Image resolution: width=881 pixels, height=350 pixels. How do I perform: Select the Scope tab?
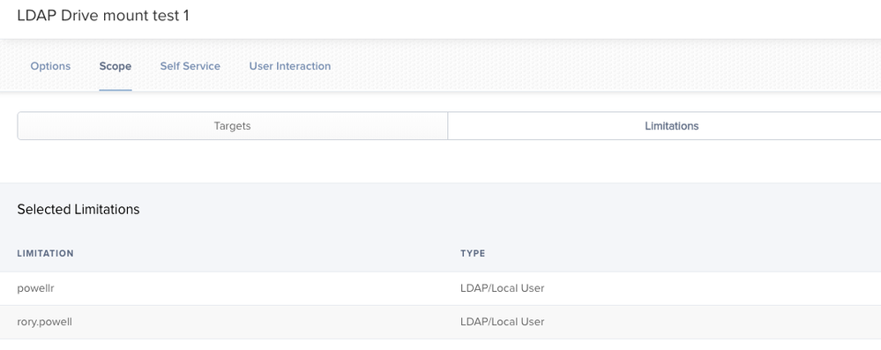click(116, 66)
